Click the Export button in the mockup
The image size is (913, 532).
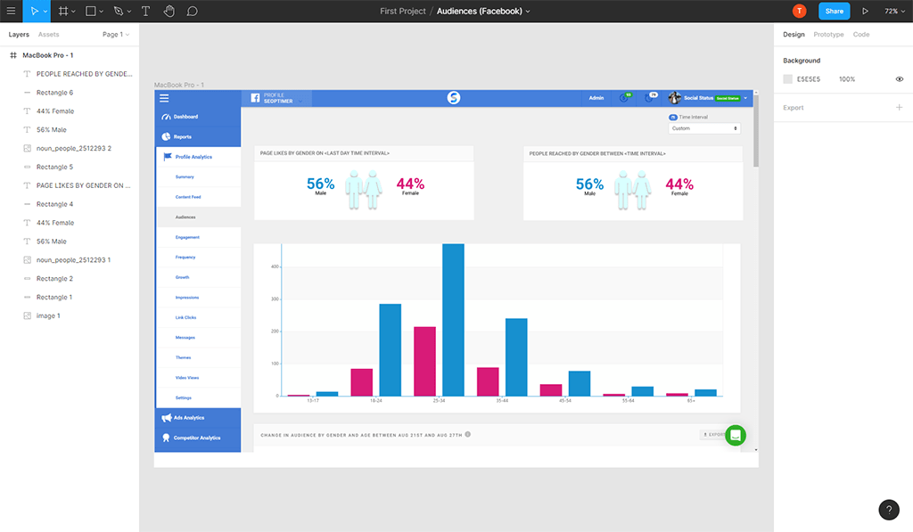[712, 434]
